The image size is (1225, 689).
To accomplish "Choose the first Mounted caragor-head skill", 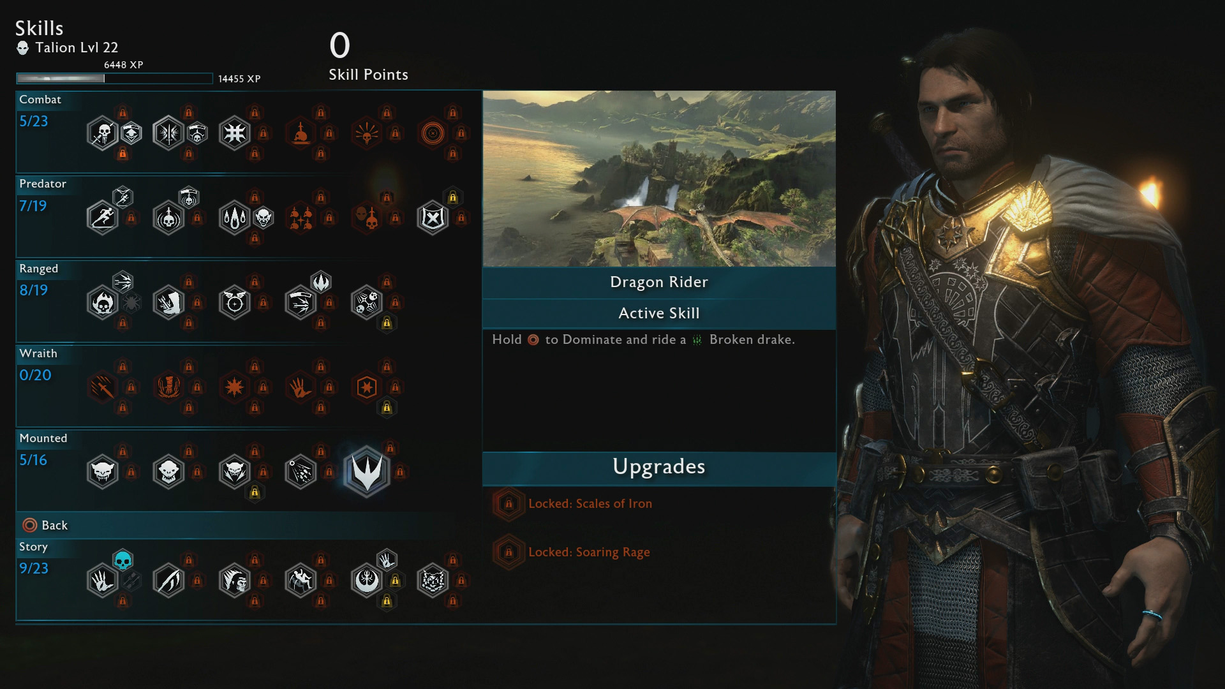I will point(103,472).
